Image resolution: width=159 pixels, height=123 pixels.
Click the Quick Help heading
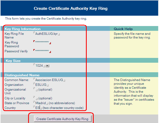click(x=123, y=29)
